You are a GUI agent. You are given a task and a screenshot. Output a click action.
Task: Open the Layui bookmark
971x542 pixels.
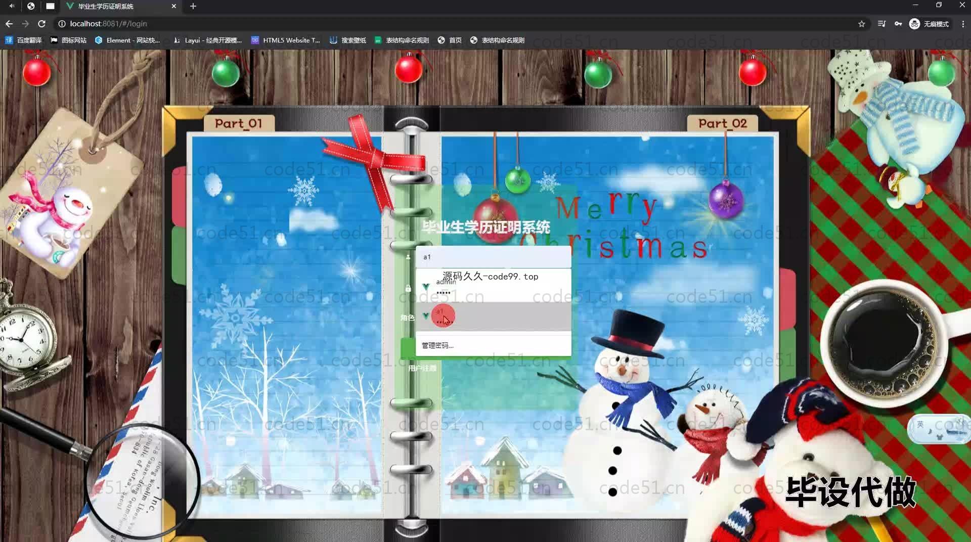pos(207,40)
